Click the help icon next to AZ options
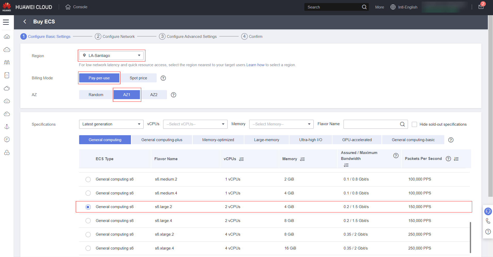 coord(174,95)
